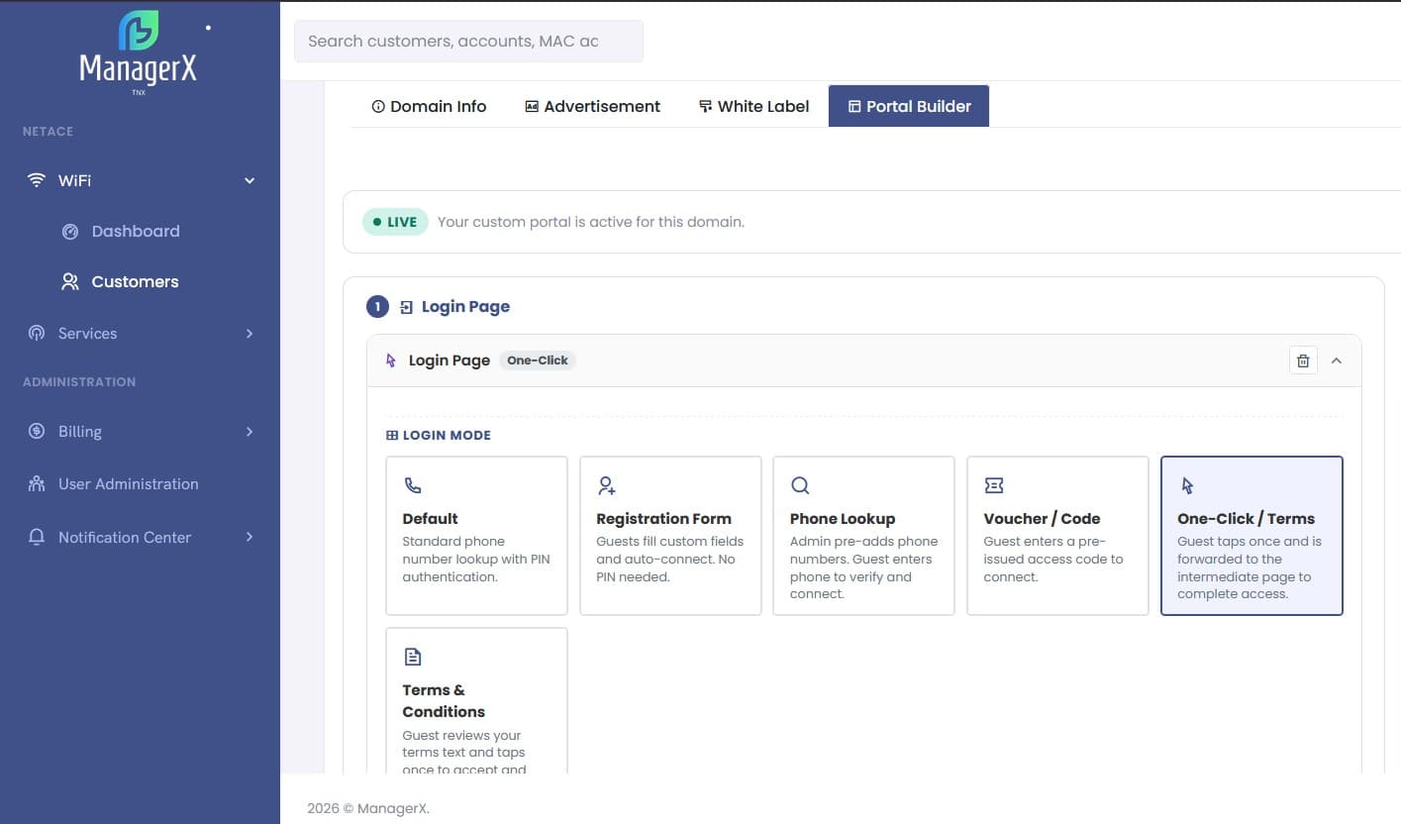This screenshot has height=824, width=1401.
Task: Click the Phone Lookup magnifier icon
Action: [x=800, y=485]
